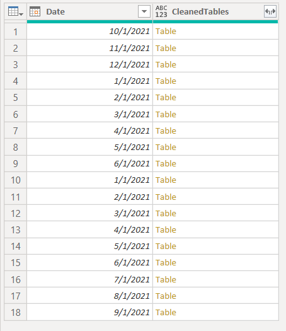Open the Table link in row 1
The width and height of the screenshot is (286, 331).
166,32
